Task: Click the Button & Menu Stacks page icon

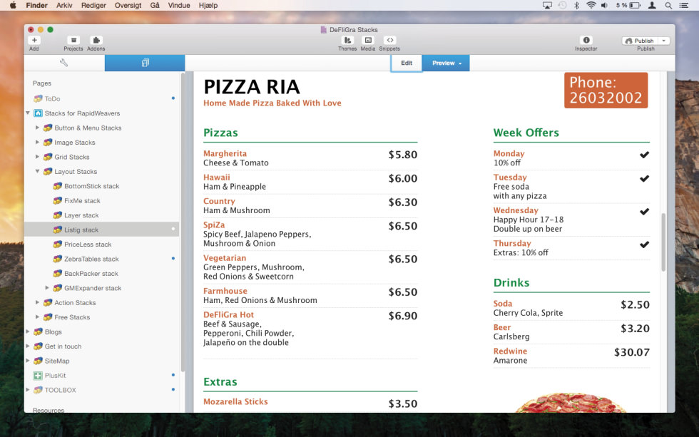Action: pos(48,128)
